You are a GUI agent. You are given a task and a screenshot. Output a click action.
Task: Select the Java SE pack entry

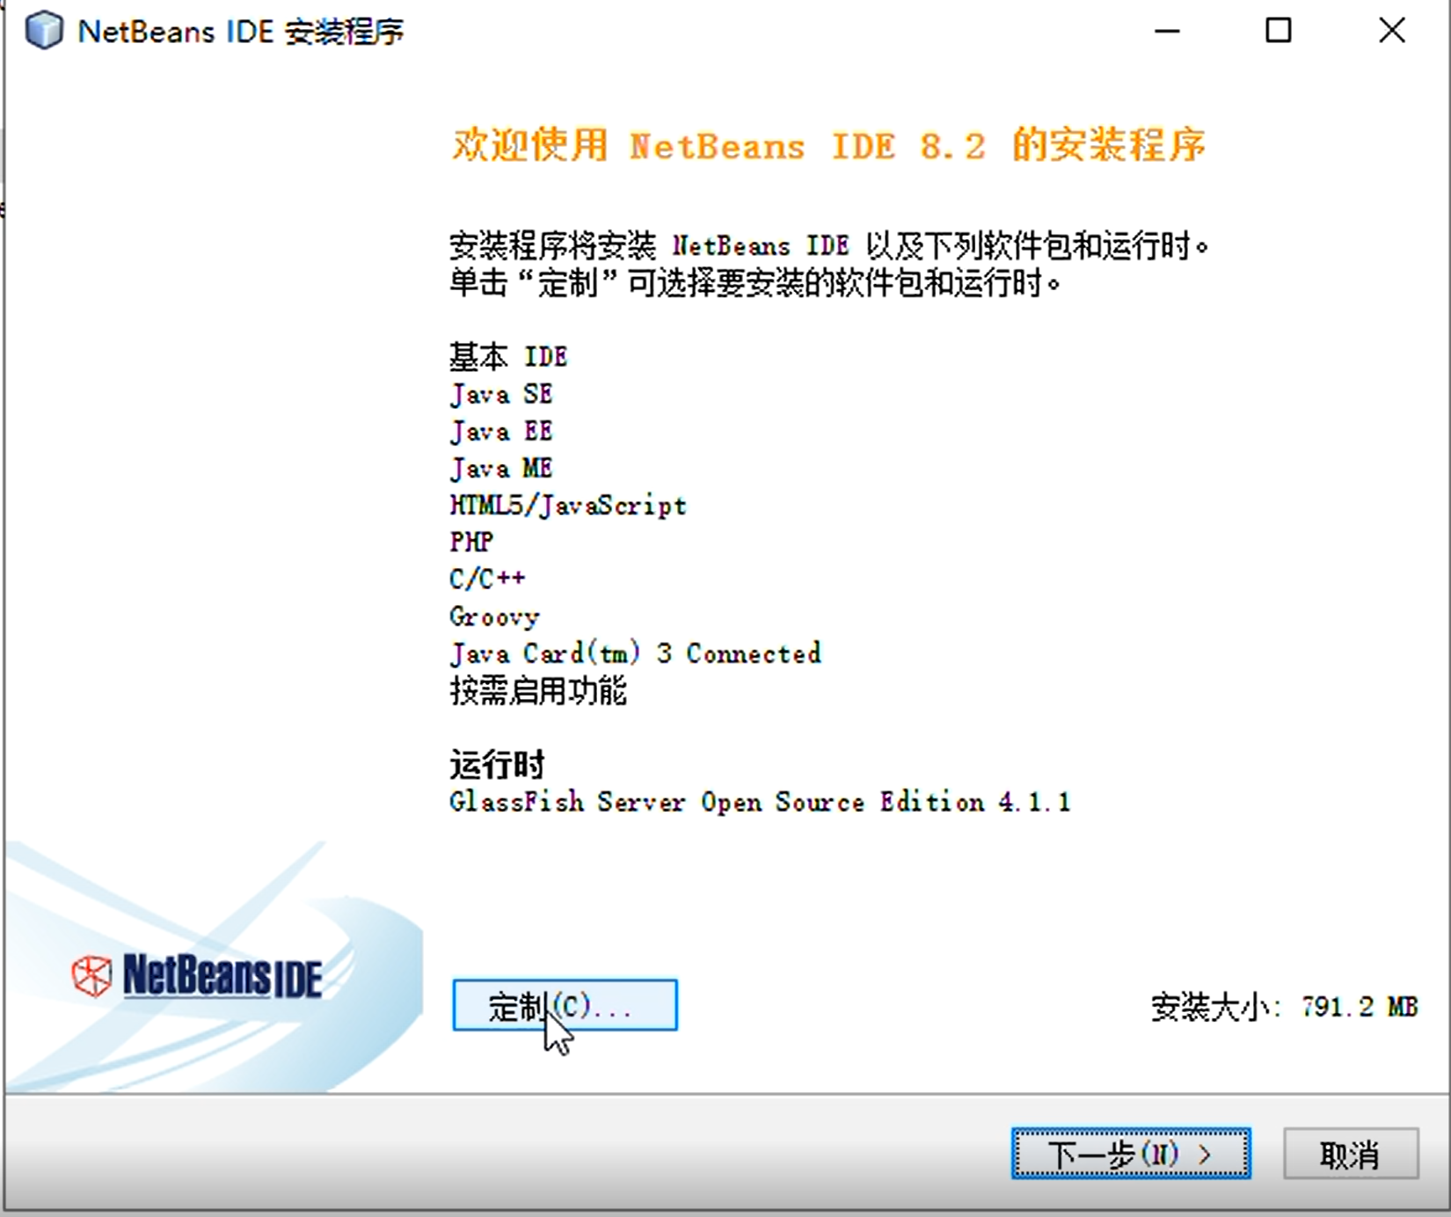500,394
